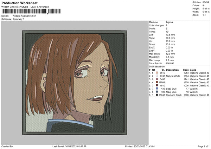The image size is (211, 149).
Task: Click the 'Last Saved: 30/03/2022 01:42:58' footer
Action: (x=69, y=146)
